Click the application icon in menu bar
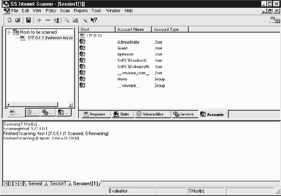 [x=7, y=11]
